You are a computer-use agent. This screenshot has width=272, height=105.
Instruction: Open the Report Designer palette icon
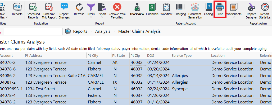251,7
